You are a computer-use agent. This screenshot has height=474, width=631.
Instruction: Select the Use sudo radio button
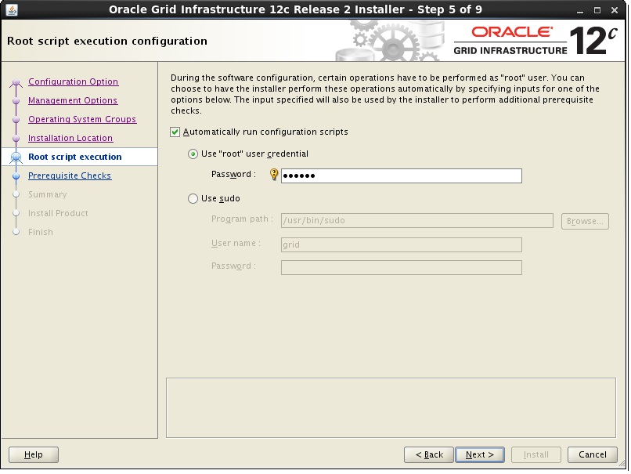(193, 199)
